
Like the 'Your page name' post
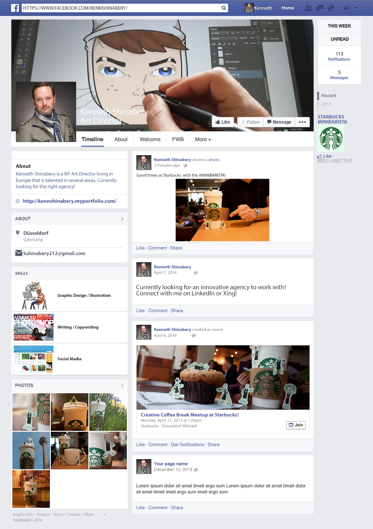click(140, 507)
